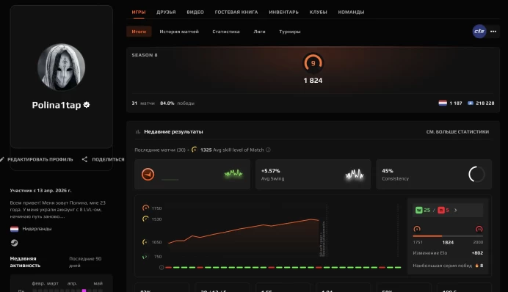Image resolution: width=508 pixels, height=292 pixels.
Task: Click the green W wins badge
Action: pos(418,210)
